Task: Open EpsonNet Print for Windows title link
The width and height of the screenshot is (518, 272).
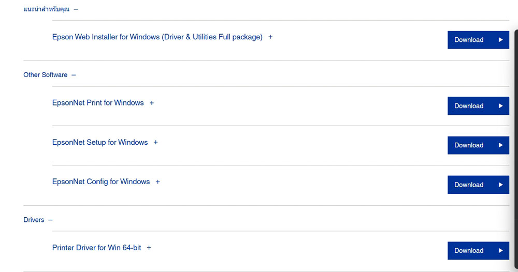Action: coord(98,103)
